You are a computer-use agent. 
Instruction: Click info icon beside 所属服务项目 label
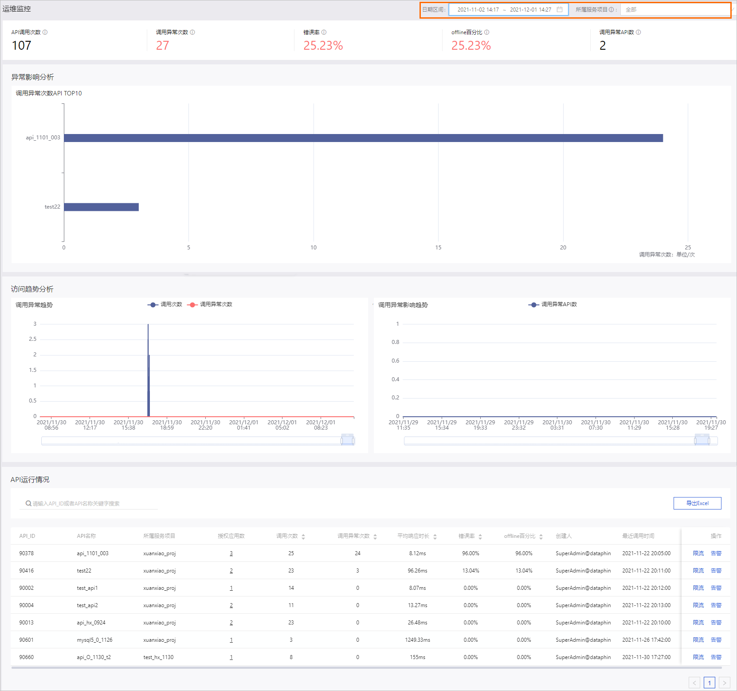tap(612, 10)
